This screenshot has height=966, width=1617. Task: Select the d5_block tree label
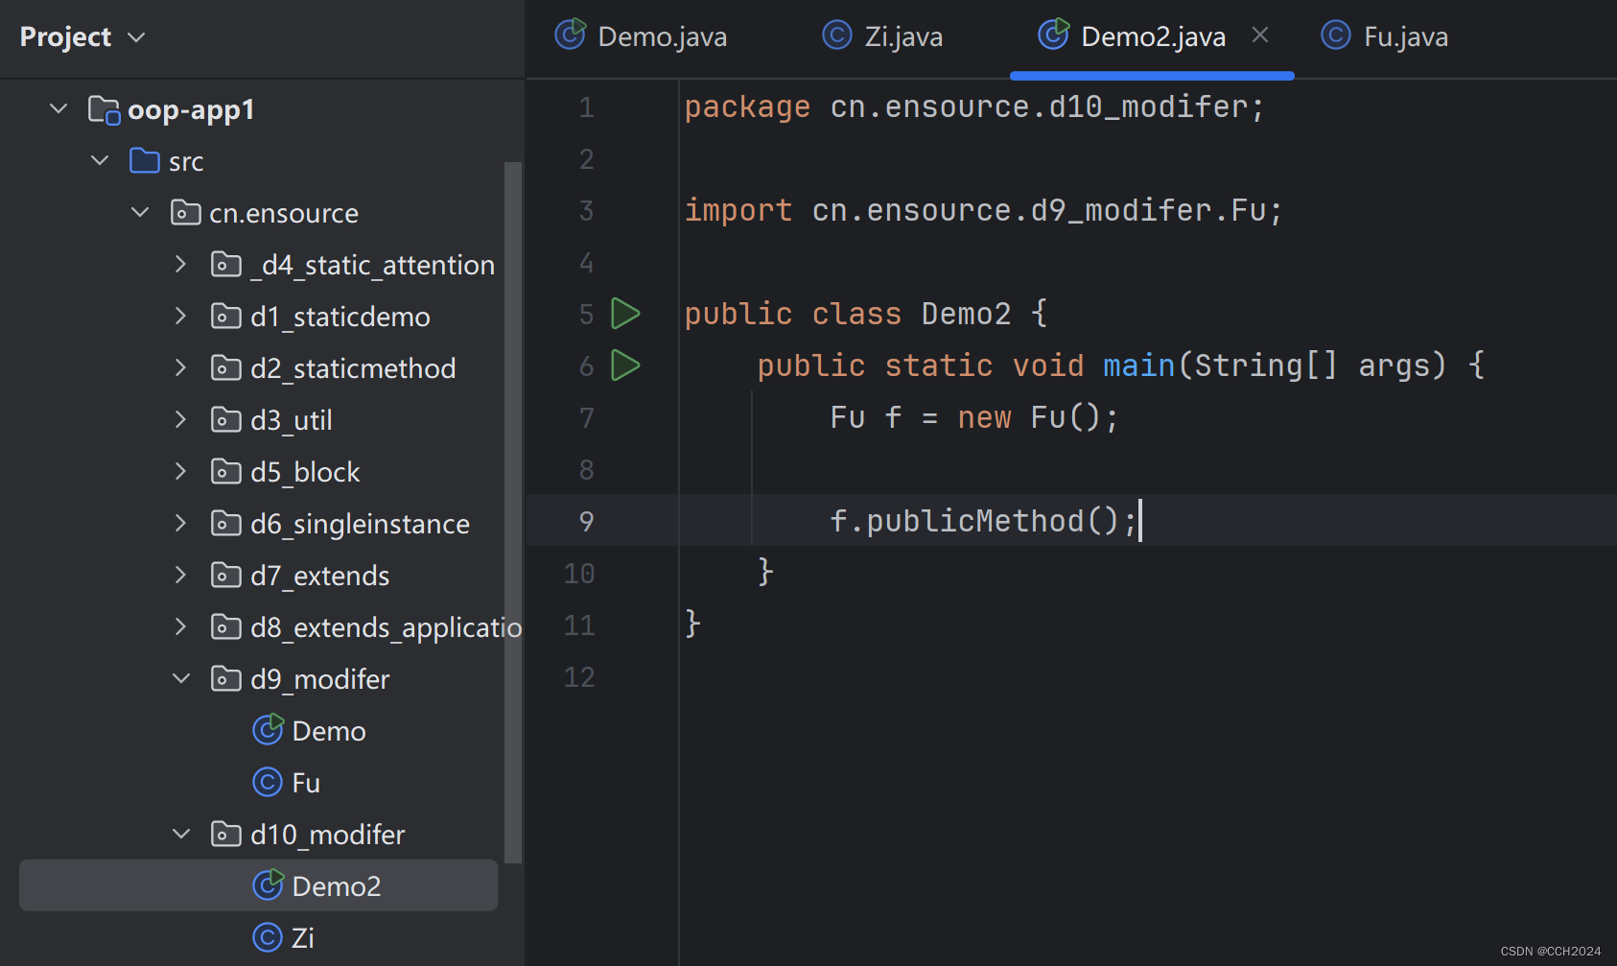tap(305, 472)
